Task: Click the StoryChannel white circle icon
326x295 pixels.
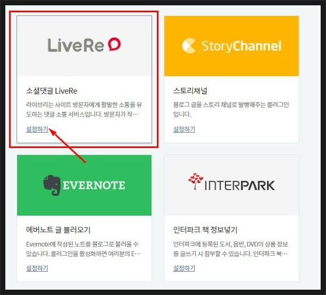Action: [x=189, y=46]
